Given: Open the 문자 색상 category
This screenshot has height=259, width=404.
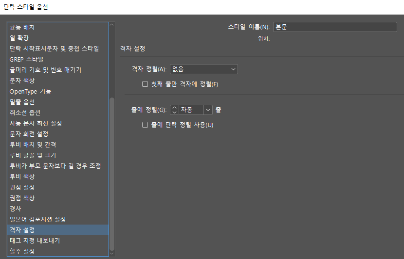Looking at the screenshot, I should click(58, 81).
